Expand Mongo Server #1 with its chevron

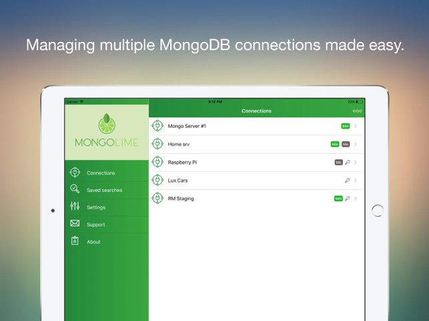(356, 126)
